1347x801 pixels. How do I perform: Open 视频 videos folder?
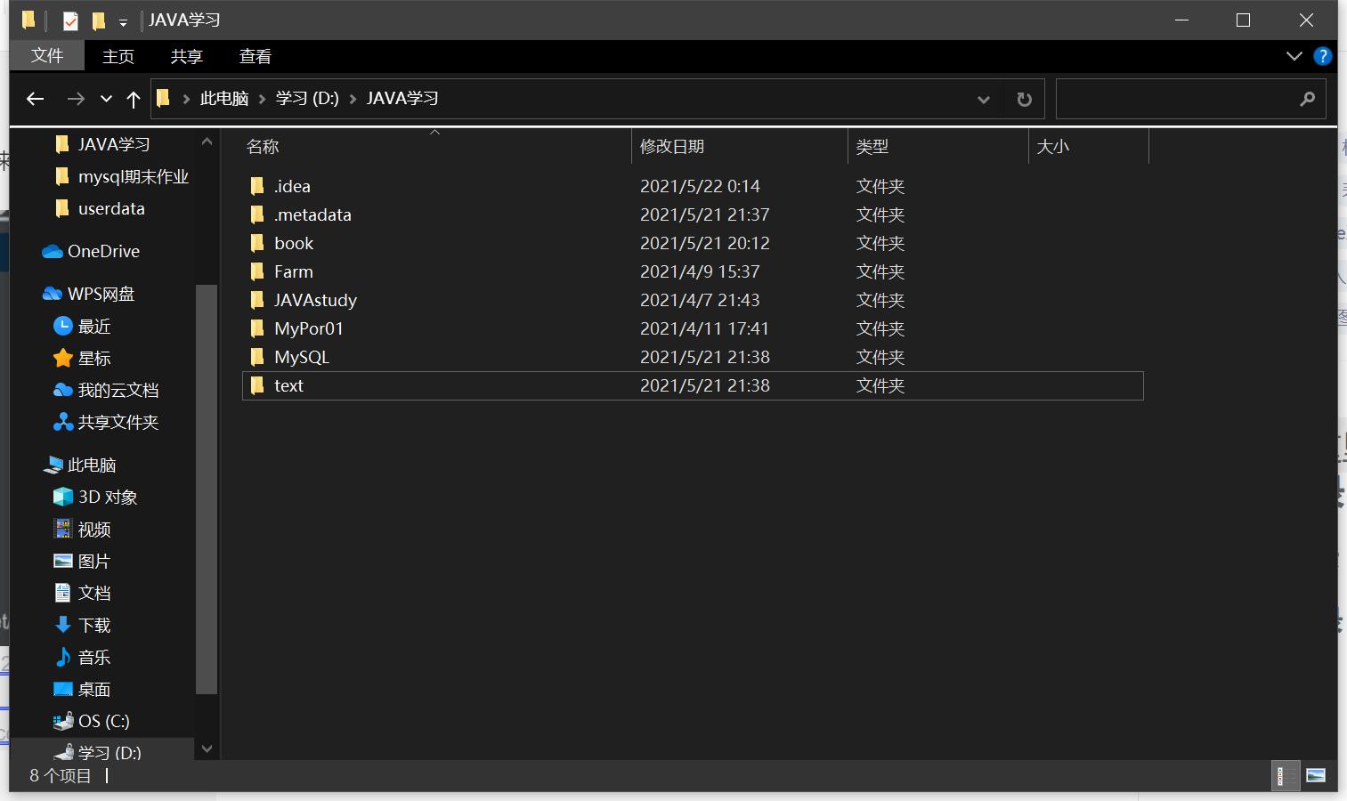click(94, 529)
